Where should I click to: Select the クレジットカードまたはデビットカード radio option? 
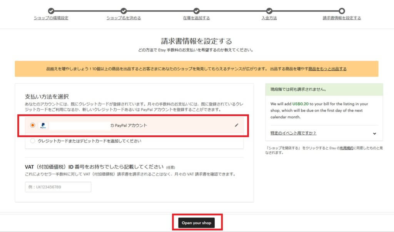click(x=32, y=141)
